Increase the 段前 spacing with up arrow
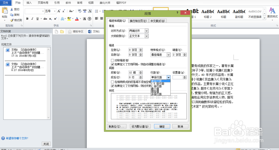Screen dimensions: 279x150 [x=141, y=72]
